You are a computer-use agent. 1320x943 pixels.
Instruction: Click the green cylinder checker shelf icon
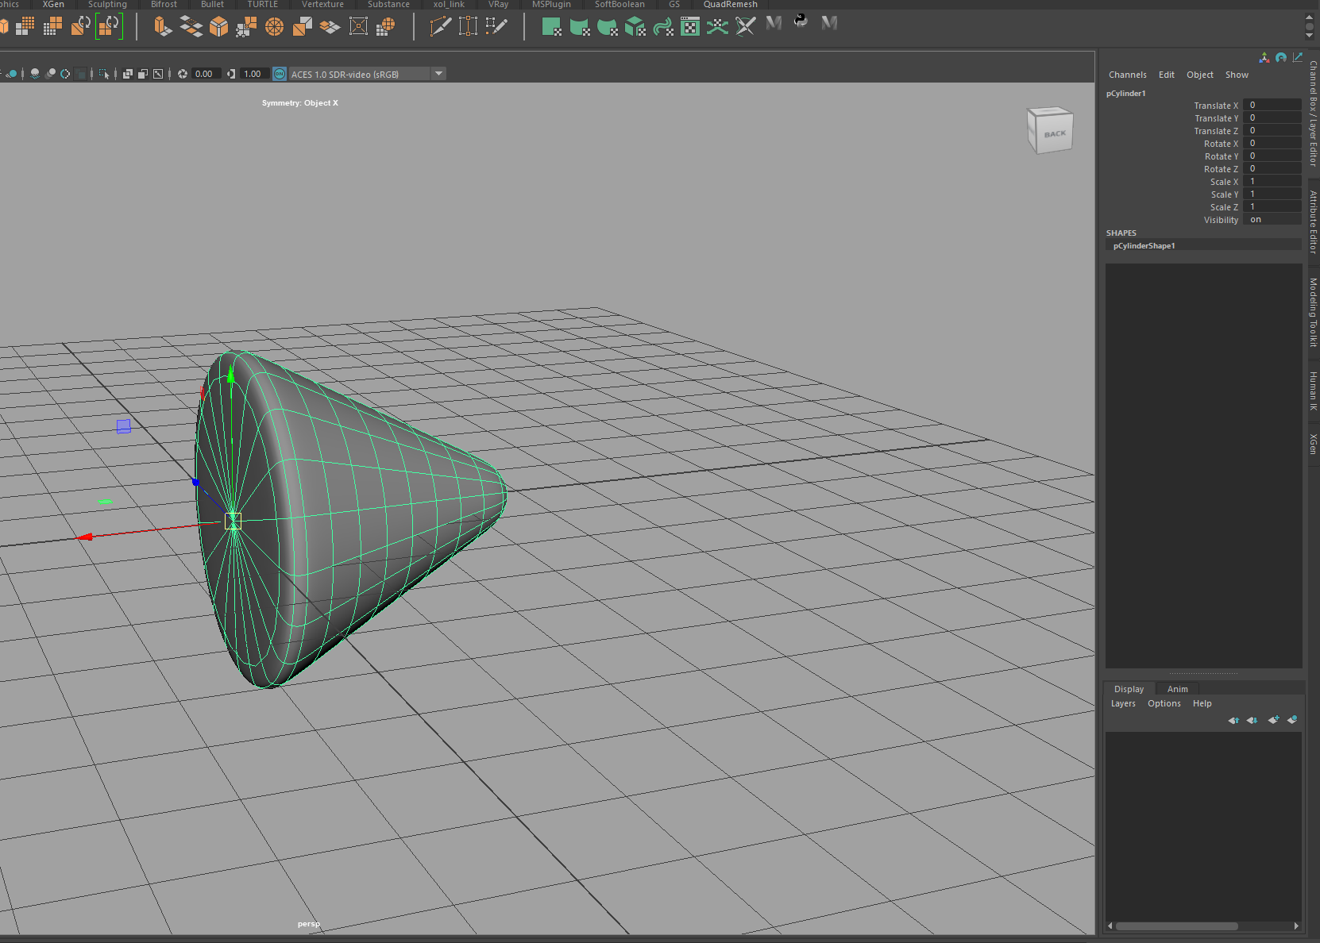click(x=580, y=26)
